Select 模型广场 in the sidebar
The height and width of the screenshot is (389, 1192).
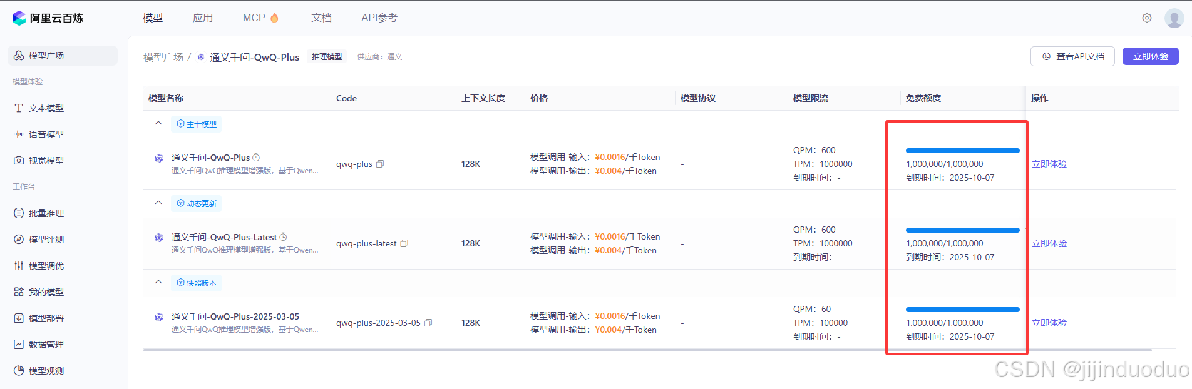pyautogui.click(x=63, y=56)
